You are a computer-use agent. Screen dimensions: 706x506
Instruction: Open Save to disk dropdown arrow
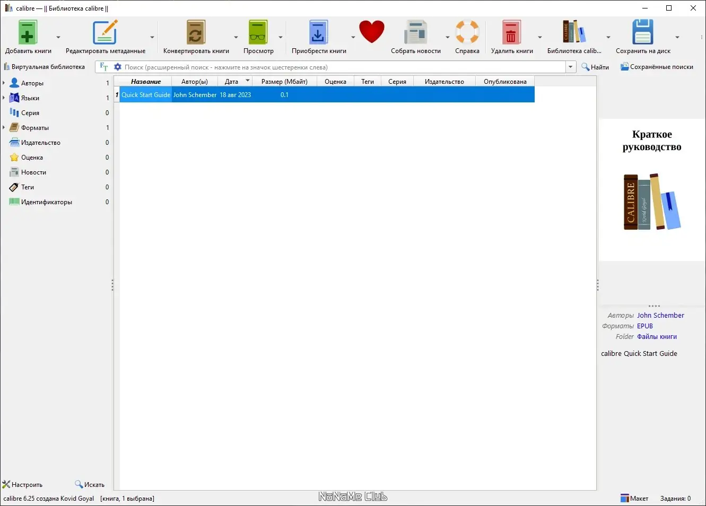pos(677,37)
